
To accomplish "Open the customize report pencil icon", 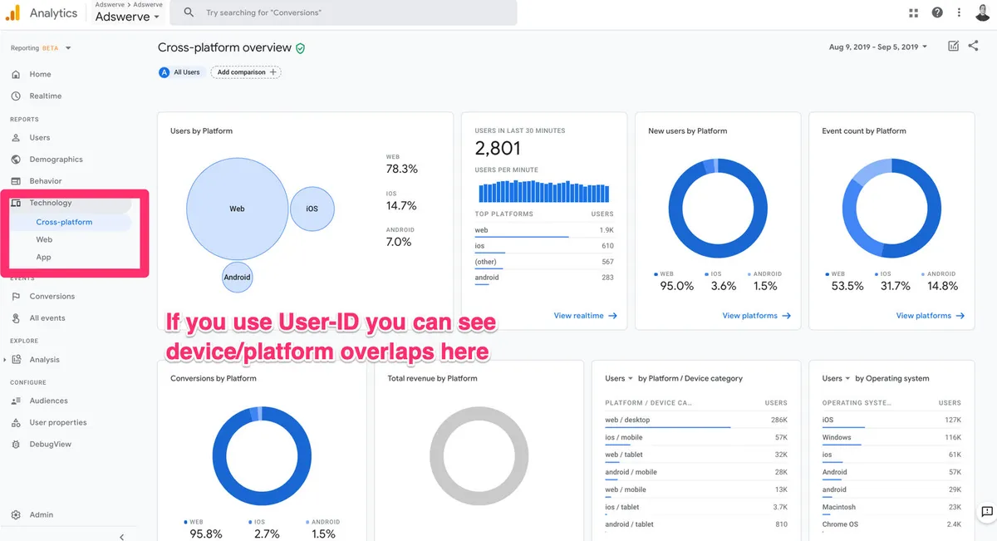I will pos(953,47).
